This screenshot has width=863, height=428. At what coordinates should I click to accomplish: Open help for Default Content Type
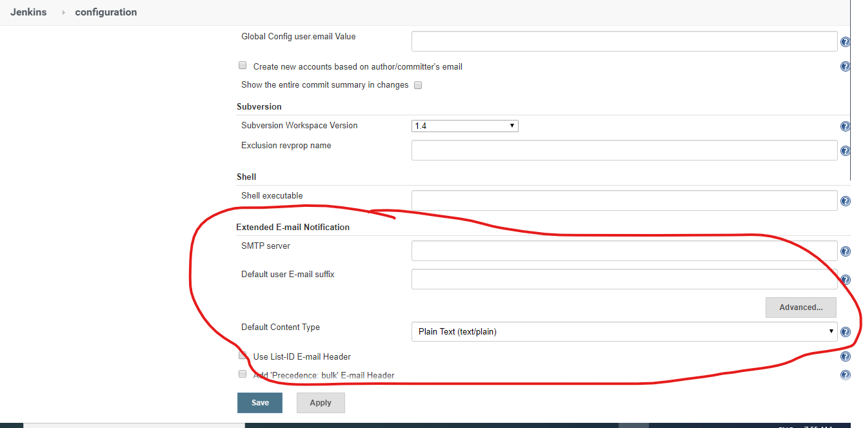click(x=846, y=332)
